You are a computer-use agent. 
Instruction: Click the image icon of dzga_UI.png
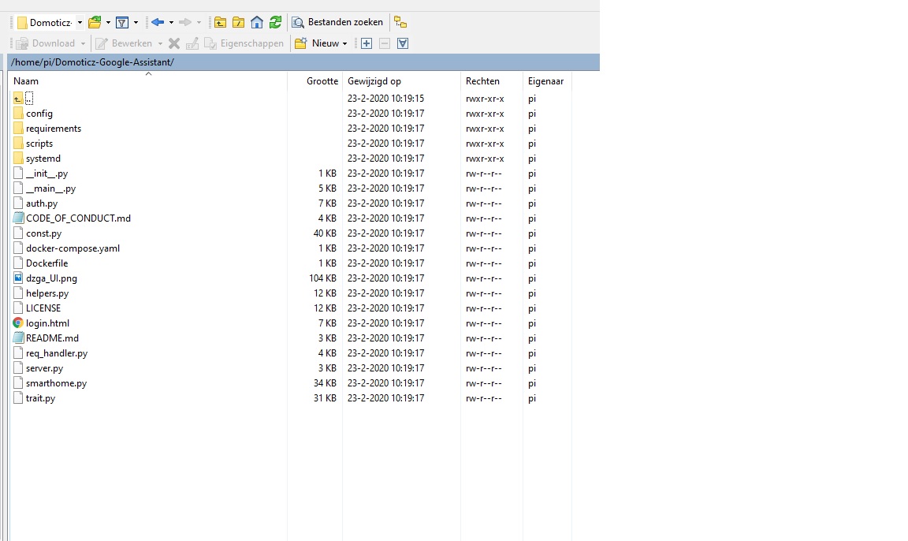pyautogui.click(x=18, y=278)
